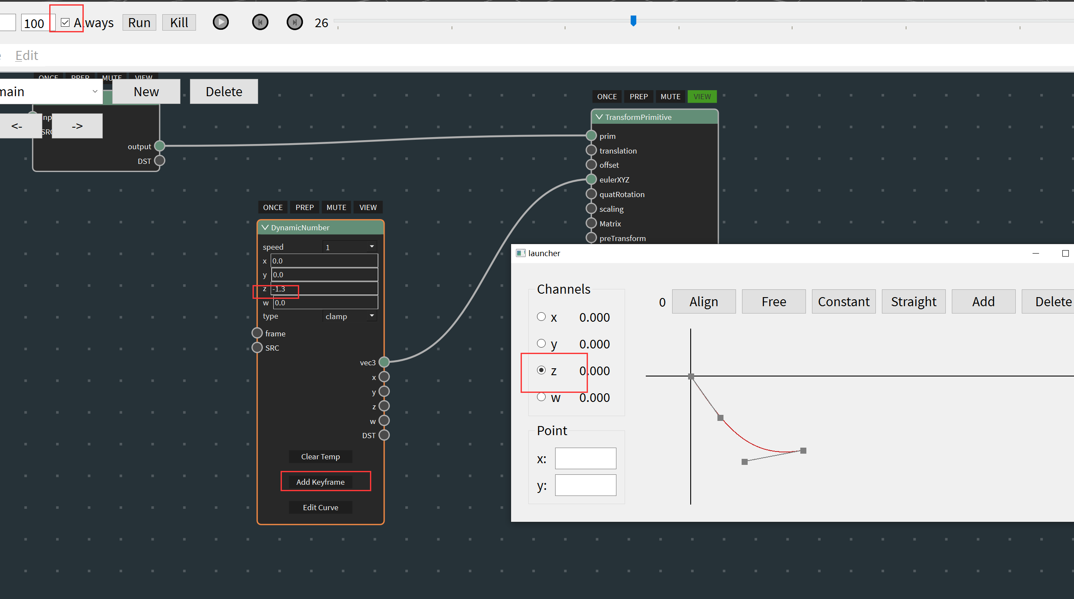Click the eulerXYZ input socket
The image size is (1074, 599).
[x=591, y=179]
